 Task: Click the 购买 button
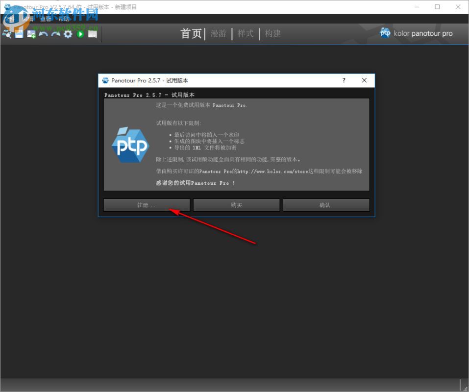click(x=236, y=205)
